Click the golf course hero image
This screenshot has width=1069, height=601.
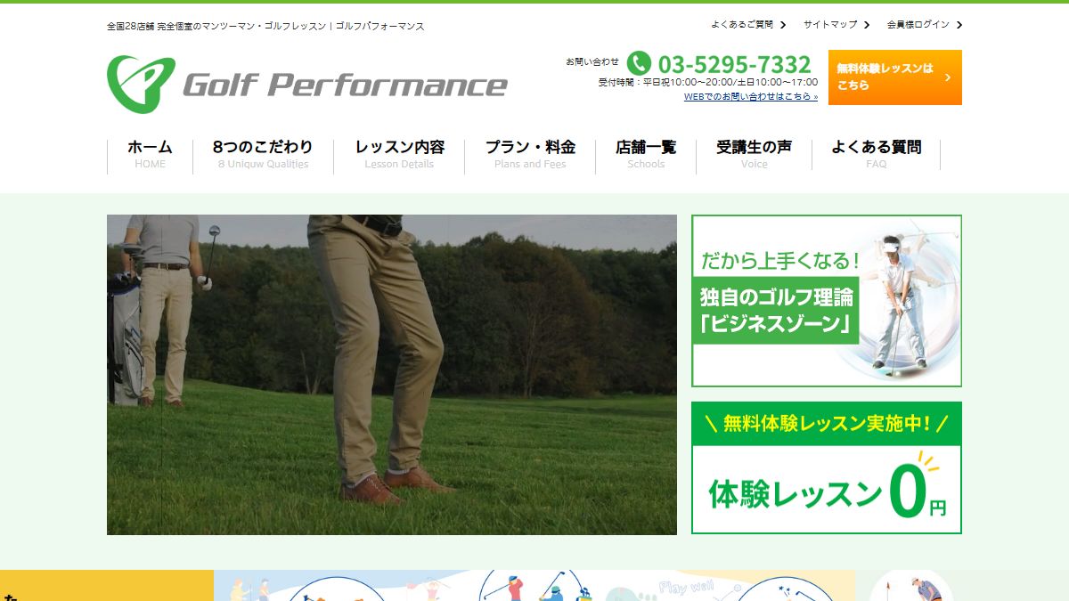[392, 375]
